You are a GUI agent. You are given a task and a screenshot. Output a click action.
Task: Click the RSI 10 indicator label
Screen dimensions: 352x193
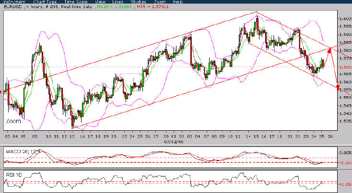(x=14, y=175)
